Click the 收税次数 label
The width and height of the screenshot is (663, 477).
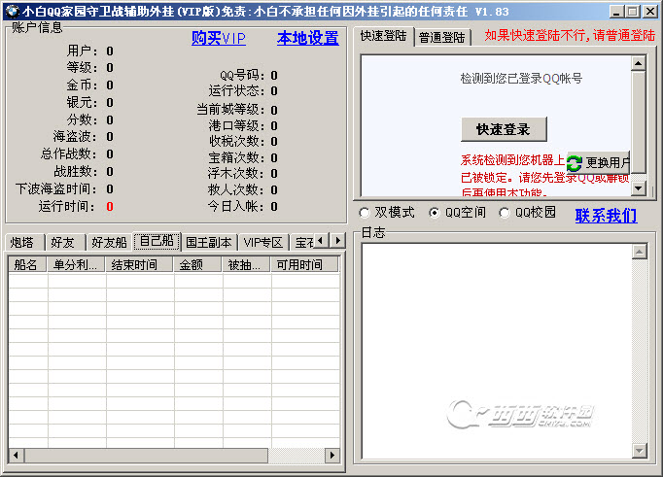pyautogui.click(x=237, y=141)
